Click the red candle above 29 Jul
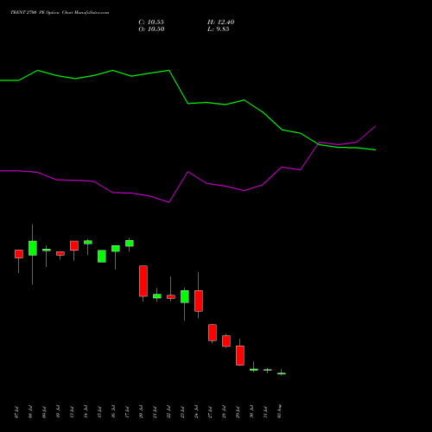This screenshot has width=432, height=432. pyautogui.click(x=240, y=355)
